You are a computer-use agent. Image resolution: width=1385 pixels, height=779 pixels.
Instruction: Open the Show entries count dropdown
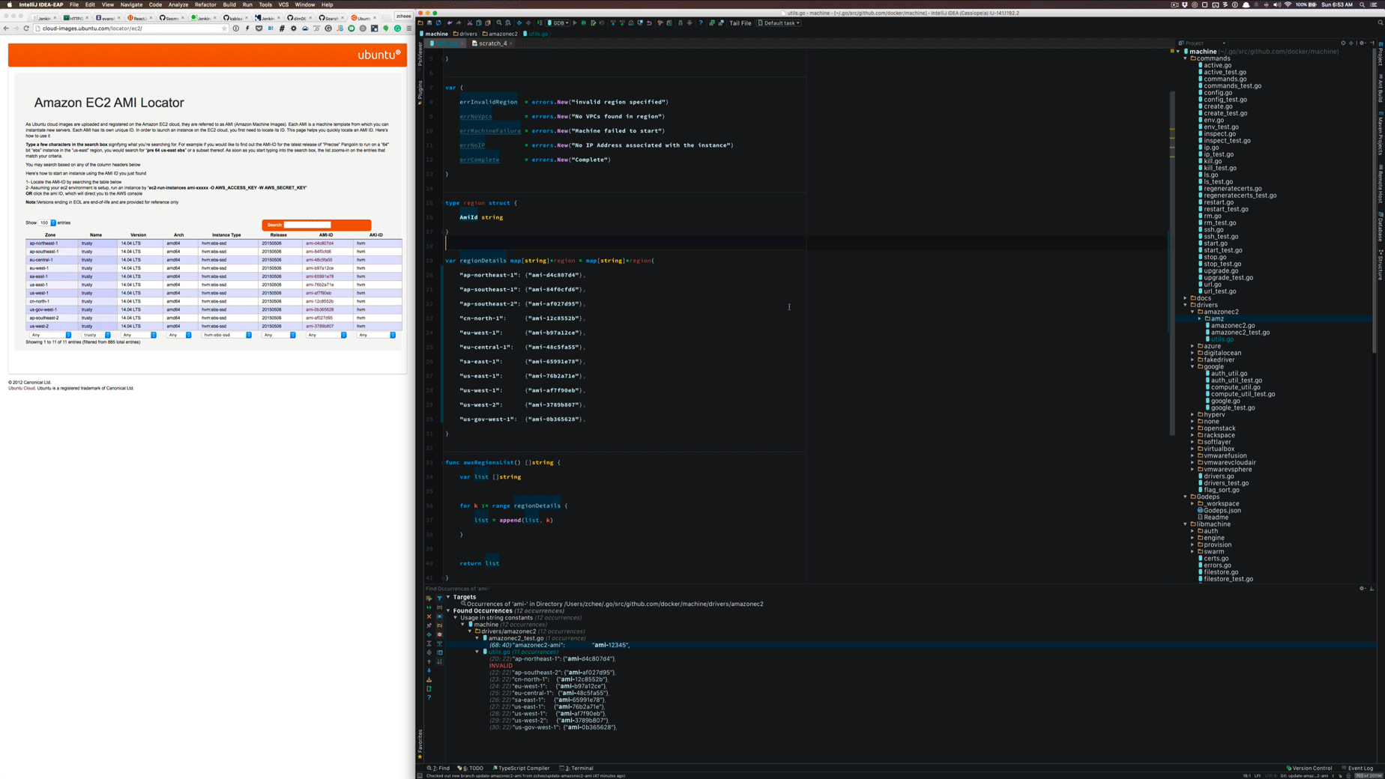(47, 222)
